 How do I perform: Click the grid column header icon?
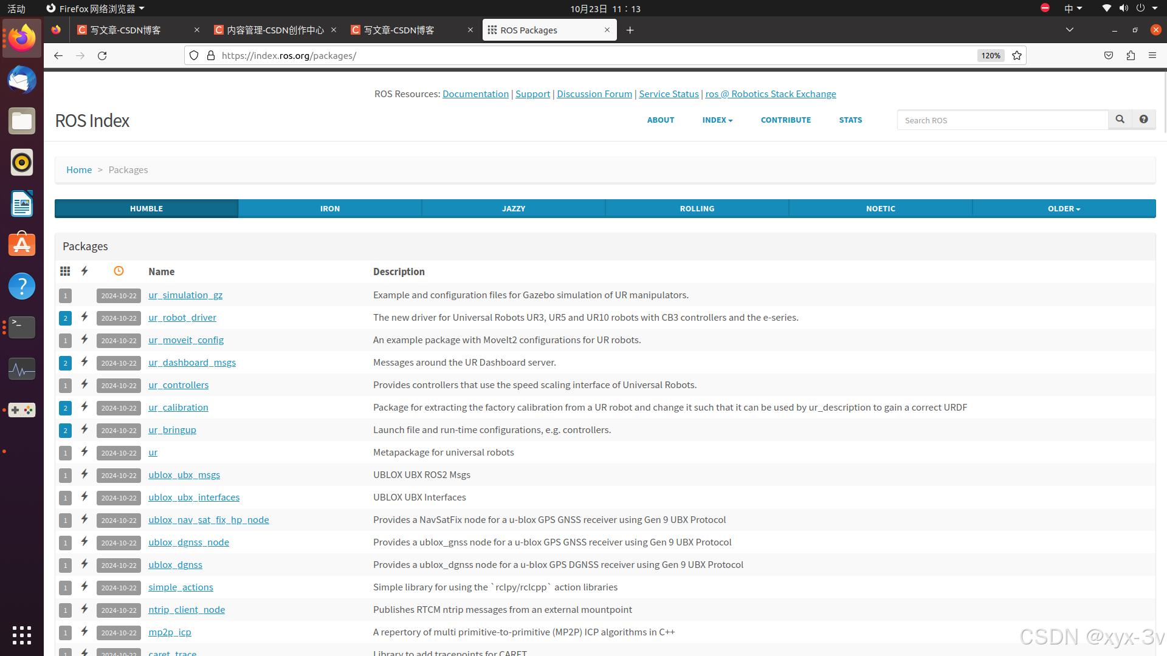pyautogui.click(x=65, y=271)
